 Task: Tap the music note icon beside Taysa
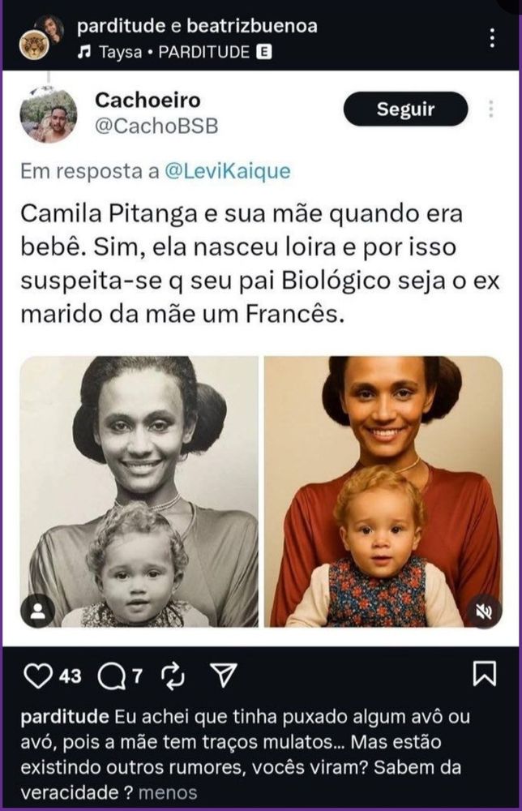pos(84,52)
